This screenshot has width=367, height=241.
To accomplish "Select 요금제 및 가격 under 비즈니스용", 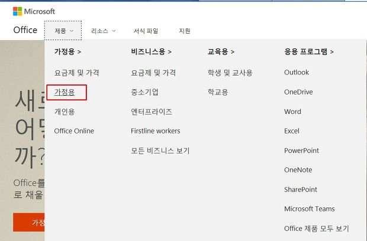I will [x=153, y=73].
